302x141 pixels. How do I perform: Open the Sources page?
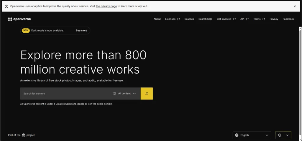(x=189, y=19)
